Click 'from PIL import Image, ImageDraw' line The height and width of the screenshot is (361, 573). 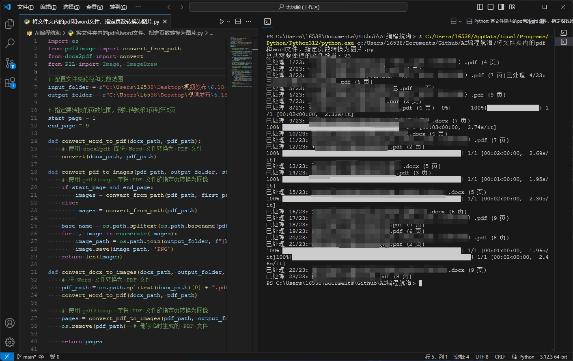[x=102, y=64]
